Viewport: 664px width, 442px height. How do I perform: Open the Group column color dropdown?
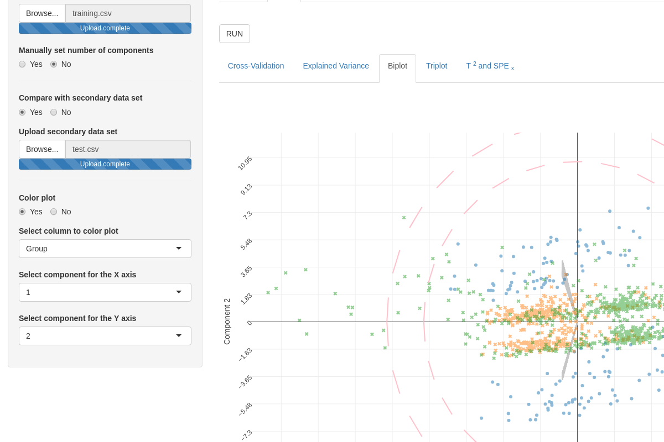click(105, 249)
